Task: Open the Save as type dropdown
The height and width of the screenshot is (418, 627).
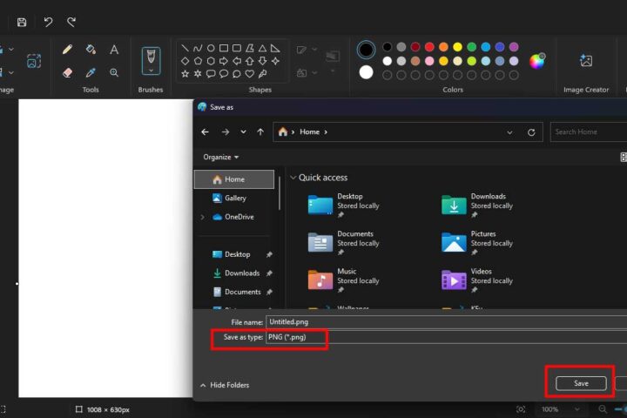Action: coord(446,337)
